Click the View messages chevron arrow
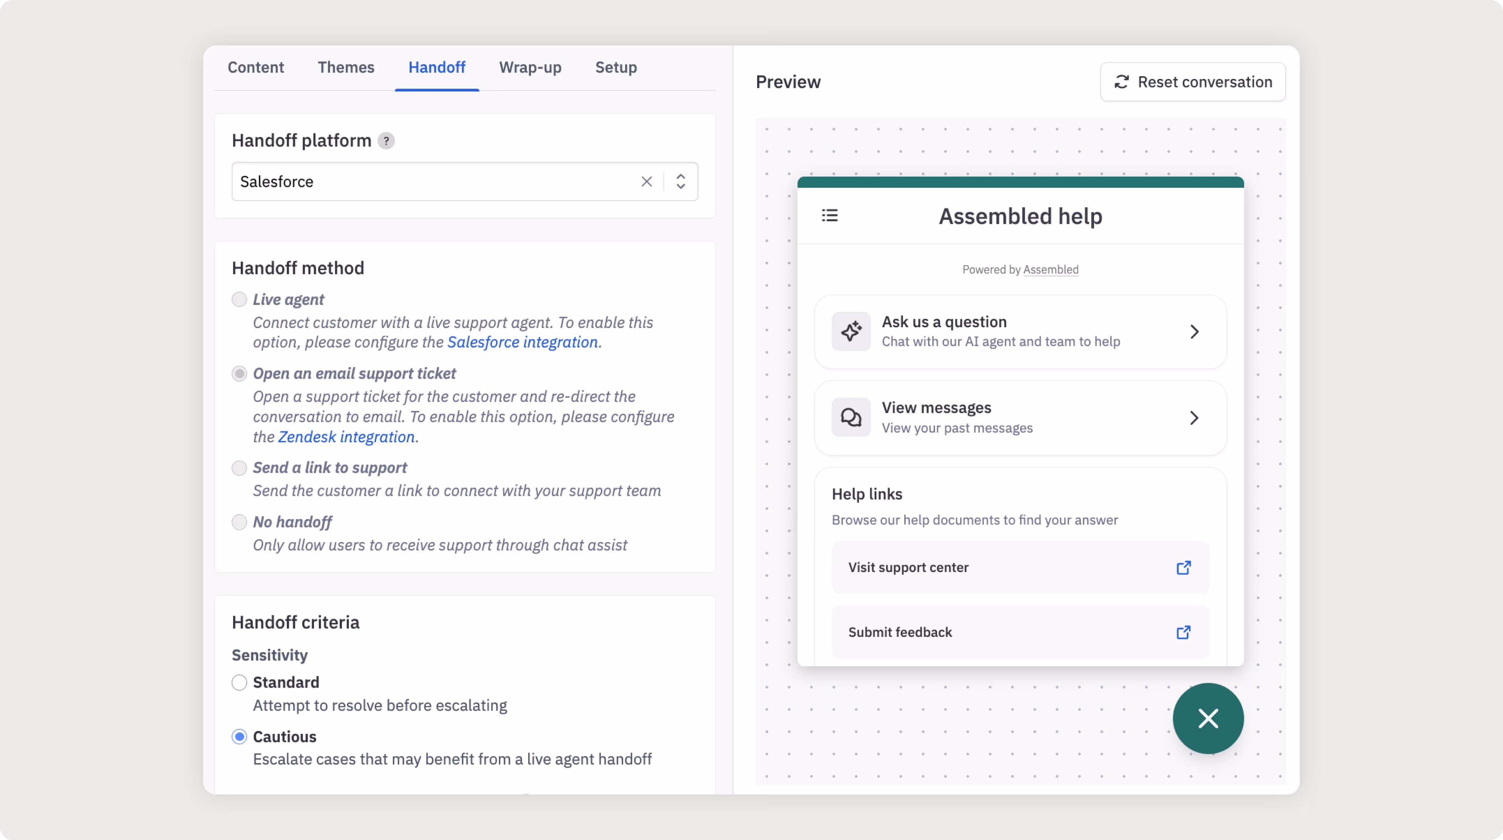1503x840 pixels. [x=1194, y=418]
